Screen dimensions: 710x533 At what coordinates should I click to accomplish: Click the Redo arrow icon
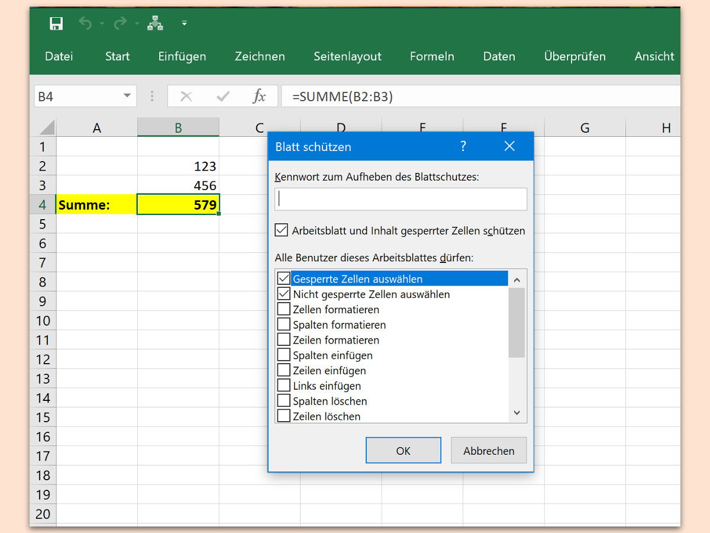(120, 24)
